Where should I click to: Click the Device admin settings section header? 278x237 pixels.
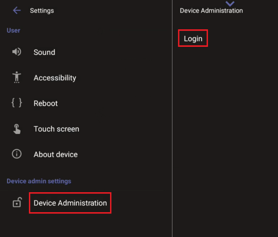click(x=39, y=181)
